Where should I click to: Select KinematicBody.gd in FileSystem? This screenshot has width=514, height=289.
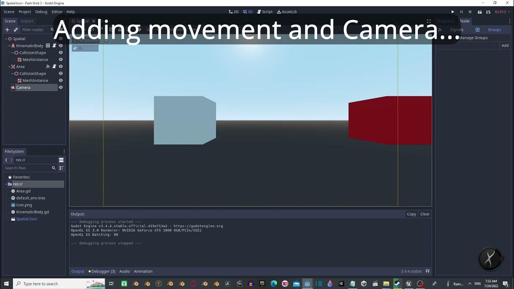point(33,212)
